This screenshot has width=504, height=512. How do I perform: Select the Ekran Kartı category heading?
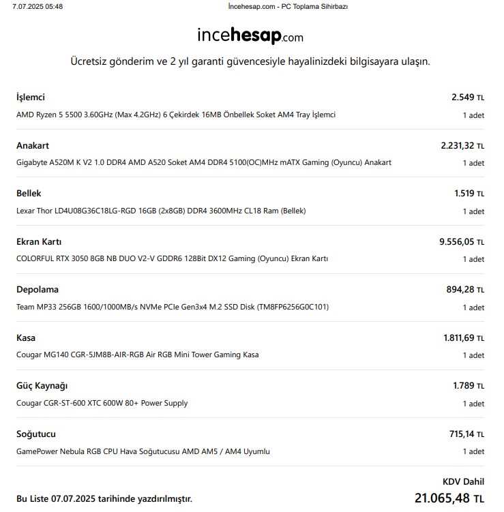39,242
